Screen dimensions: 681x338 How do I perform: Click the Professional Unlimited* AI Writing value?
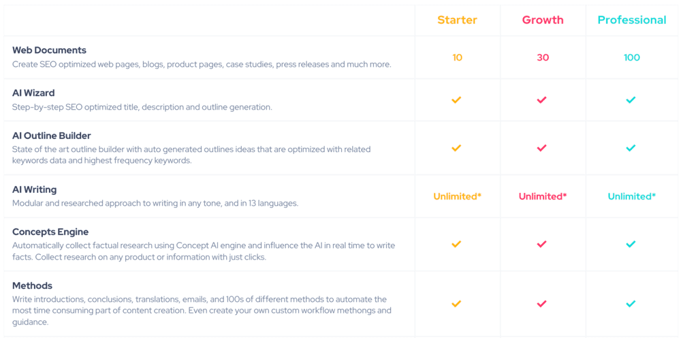[x=632, y=196]
